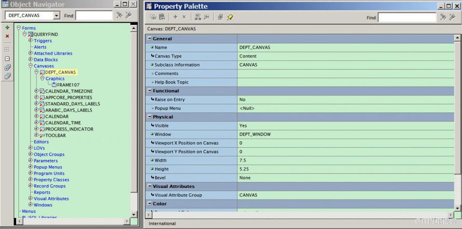Image resolution: width=462 pixels, height=229 pixels.
Task: Click Paste Properties icon in Property Palette toolbar
Action: click(x=162, y=17)
